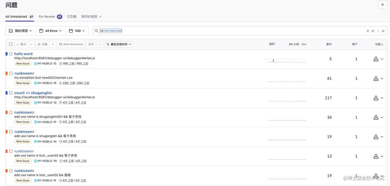Open the 14D date range dropdown
The image size is (390, 186).
pyautogui.click(x=77, y=31)
